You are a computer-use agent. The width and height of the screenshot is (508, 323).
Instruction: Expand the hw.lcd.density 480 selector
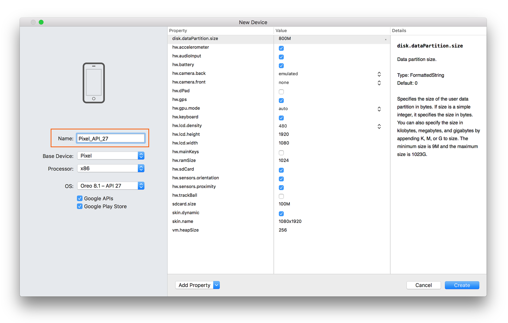[379, 126]
